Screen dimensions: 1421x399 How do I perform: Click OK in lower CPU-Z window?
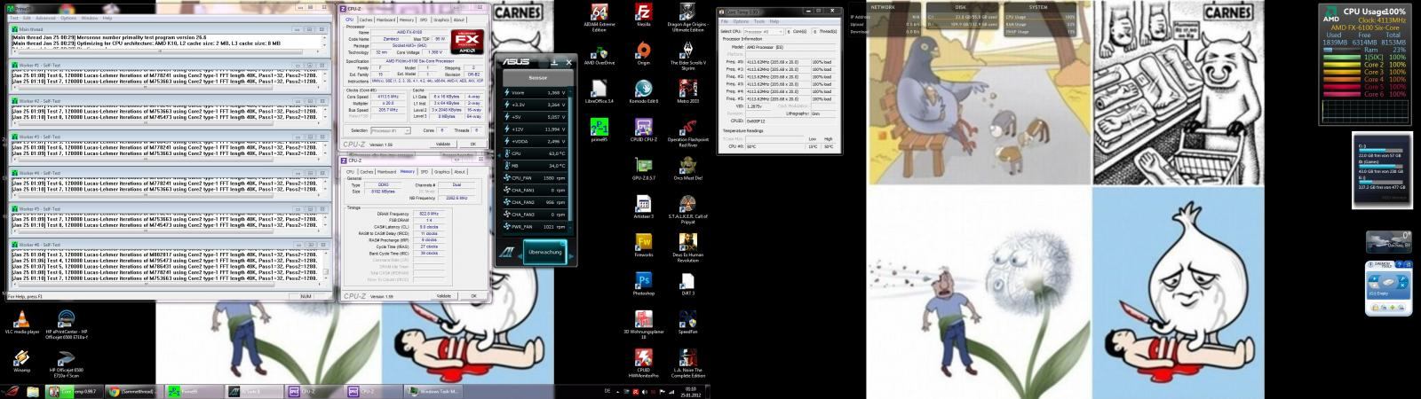click(x=473, y=296)
